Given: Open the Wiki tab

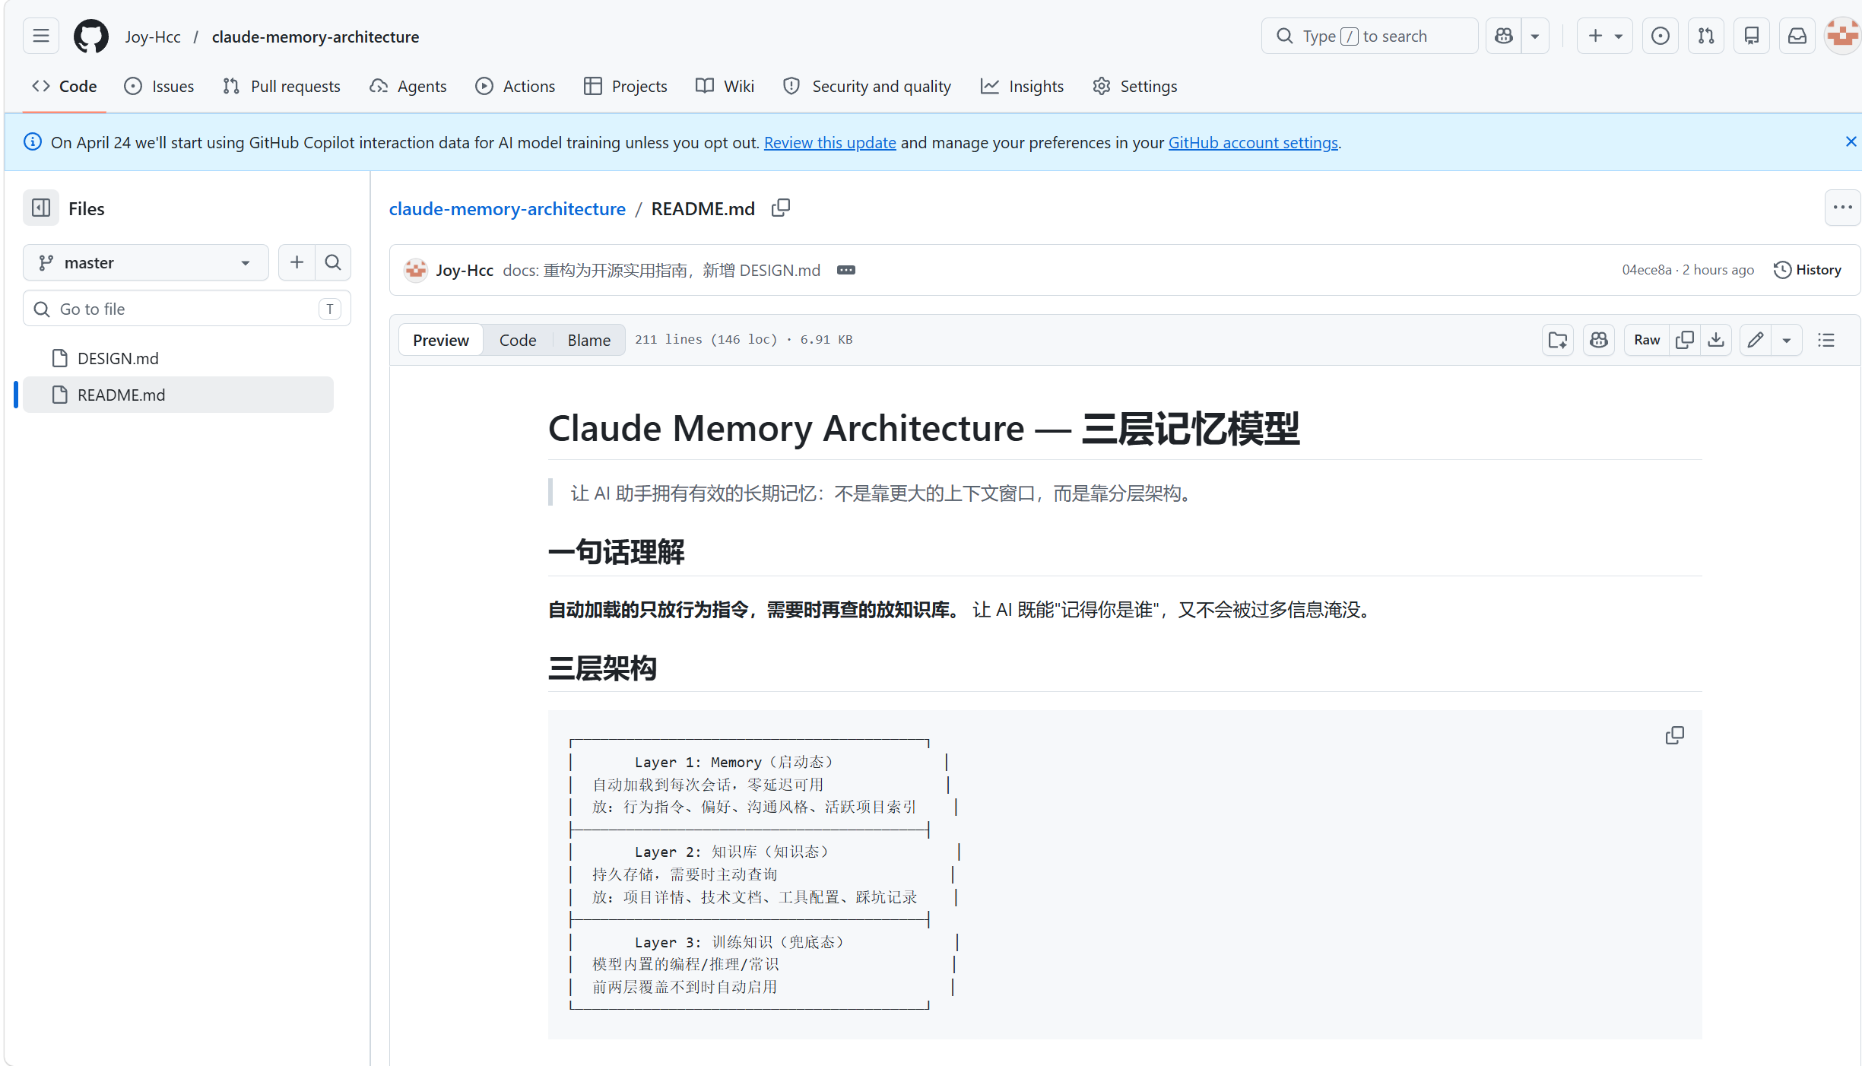Looking at the screenshot, I should 725,86.
